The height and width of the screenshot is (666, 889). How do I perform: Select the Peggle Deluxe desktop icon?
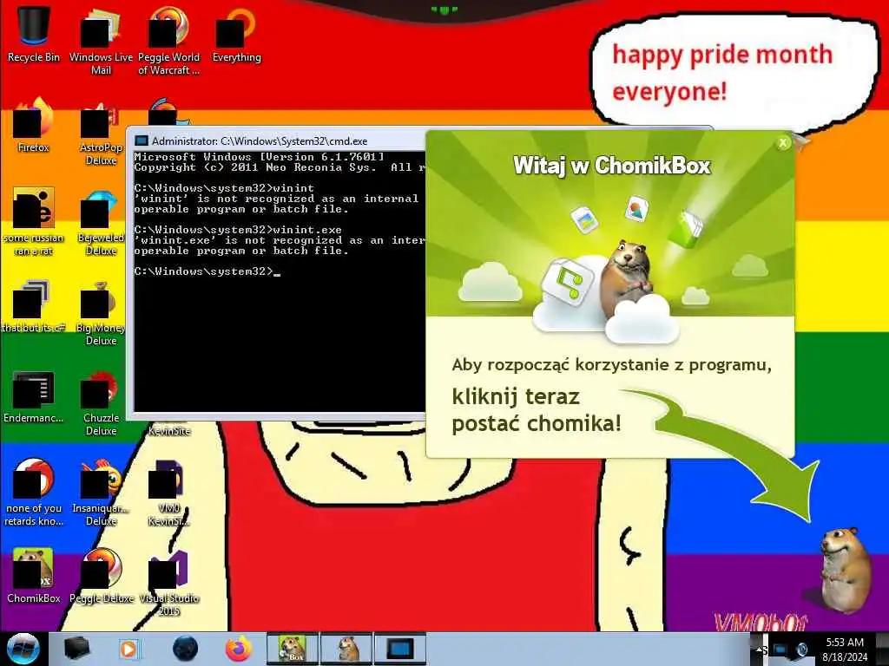[x=101, y=576]
